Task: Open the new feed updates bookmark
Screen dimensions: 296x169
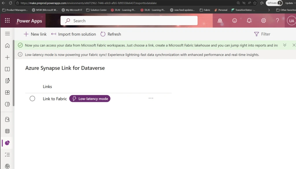Action: coord(182,10)
